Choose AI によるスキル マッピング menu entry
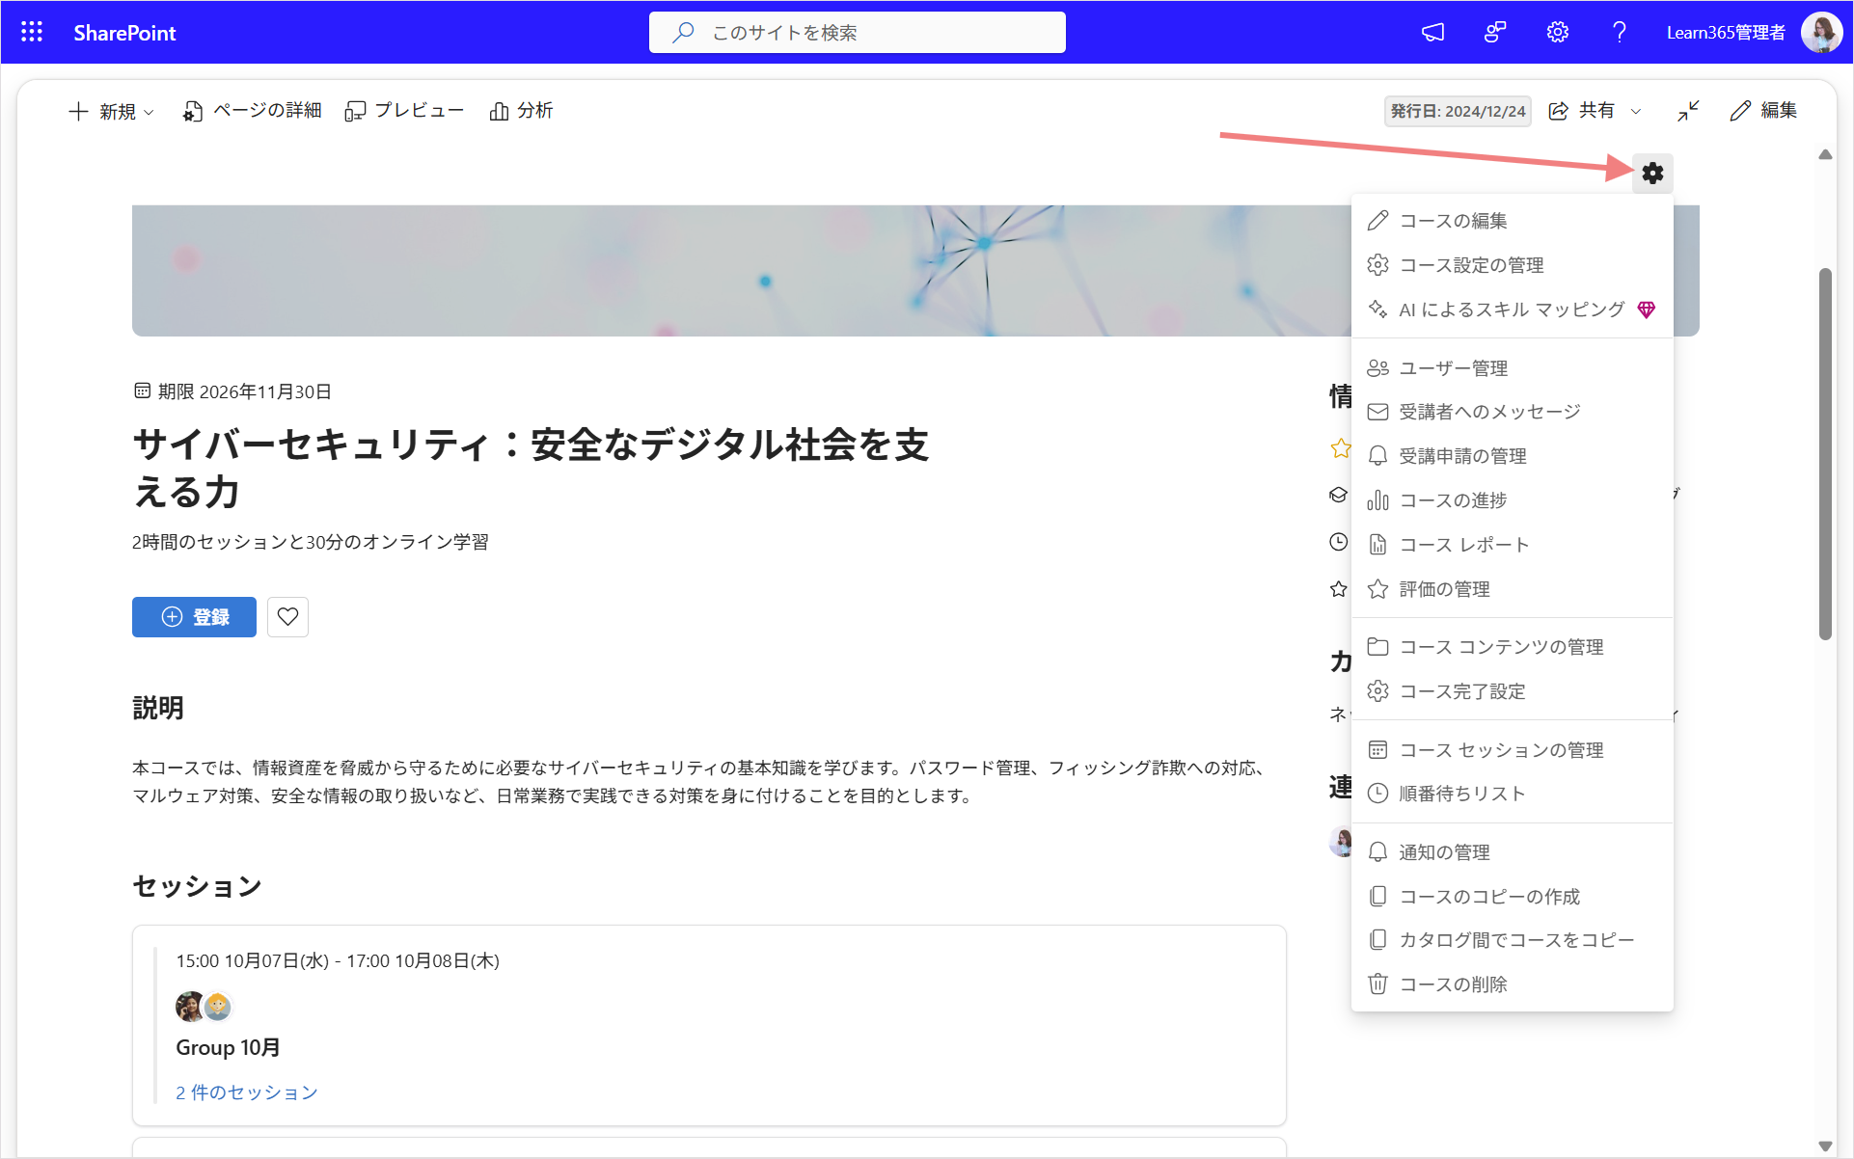The image size is (1854, 1159). coord(1512,310)
